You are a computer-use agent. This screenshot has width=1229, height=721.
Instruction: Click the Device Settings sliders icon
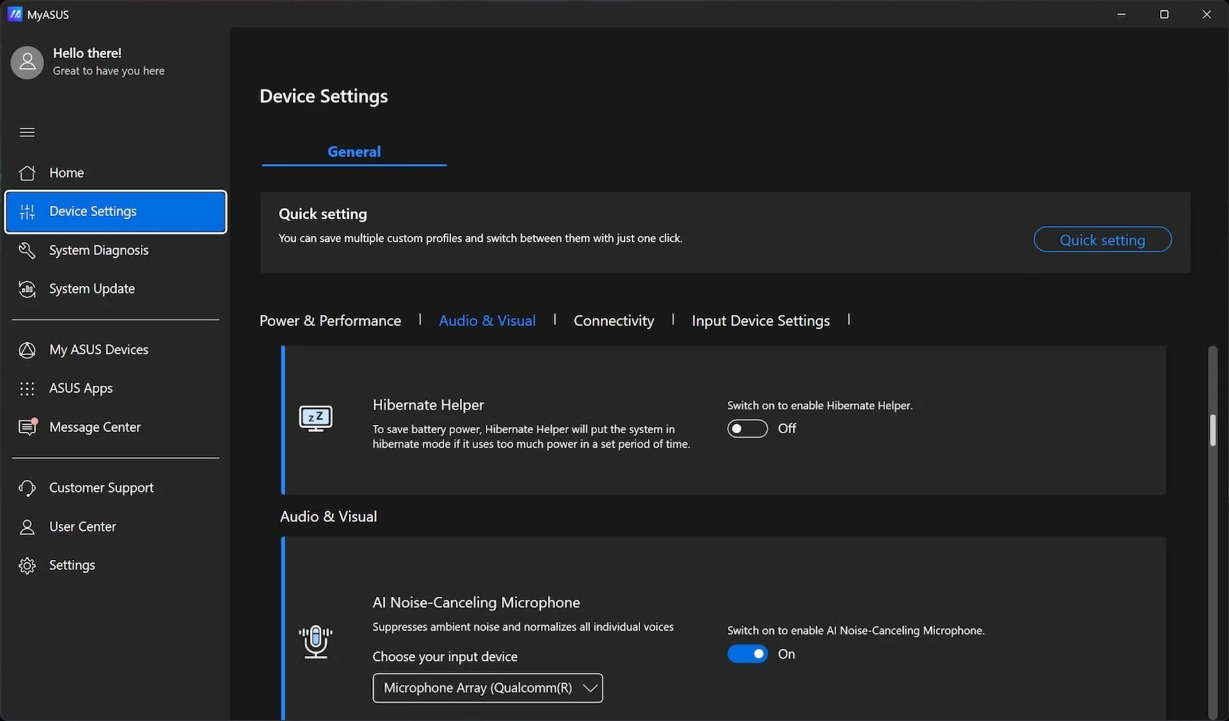pyautogui.click(x=27, y=212)
